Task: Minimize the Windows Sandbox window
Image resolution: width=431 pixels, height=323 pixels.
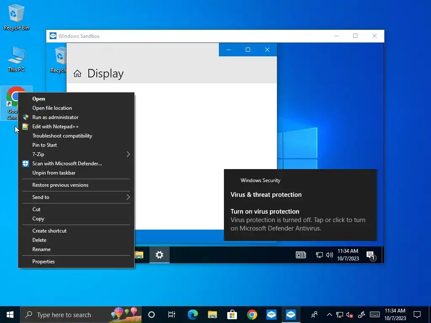Action: click(336, 36)
